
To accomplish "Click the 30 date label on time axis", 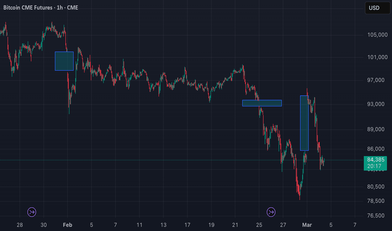I will pyautogui.click(x=43, y=225).
